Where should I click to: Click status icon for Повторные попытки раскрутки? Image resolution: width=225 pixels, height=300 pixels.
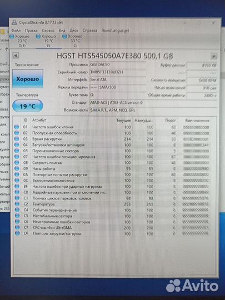17,174
